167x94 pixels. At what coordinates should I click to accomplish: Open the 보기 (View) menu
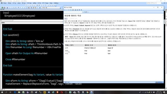click(14, 3)
